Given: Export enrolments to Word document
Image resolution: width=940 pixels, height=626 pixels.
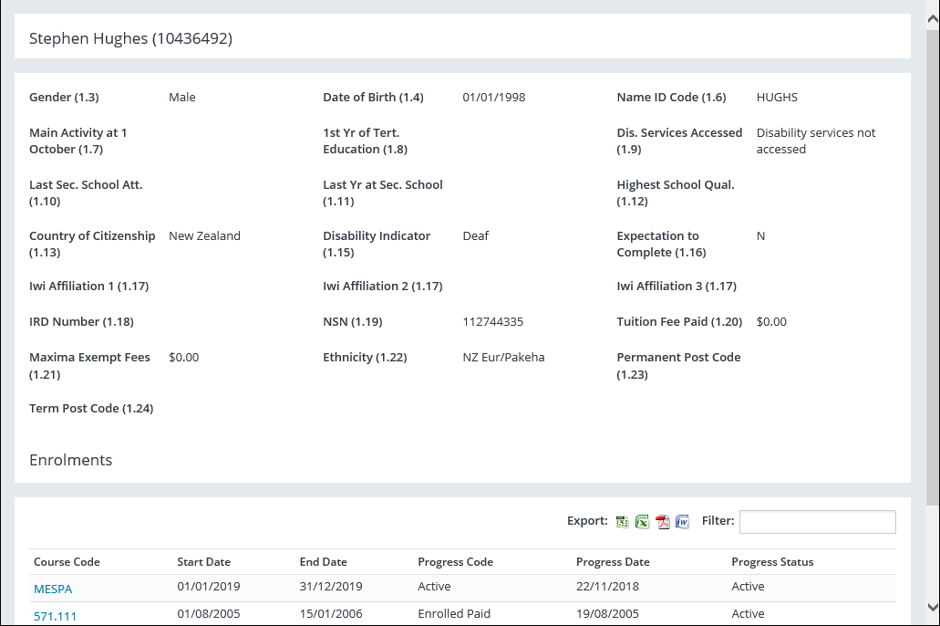Looking at the screenshot, I should tap(682, 522).
